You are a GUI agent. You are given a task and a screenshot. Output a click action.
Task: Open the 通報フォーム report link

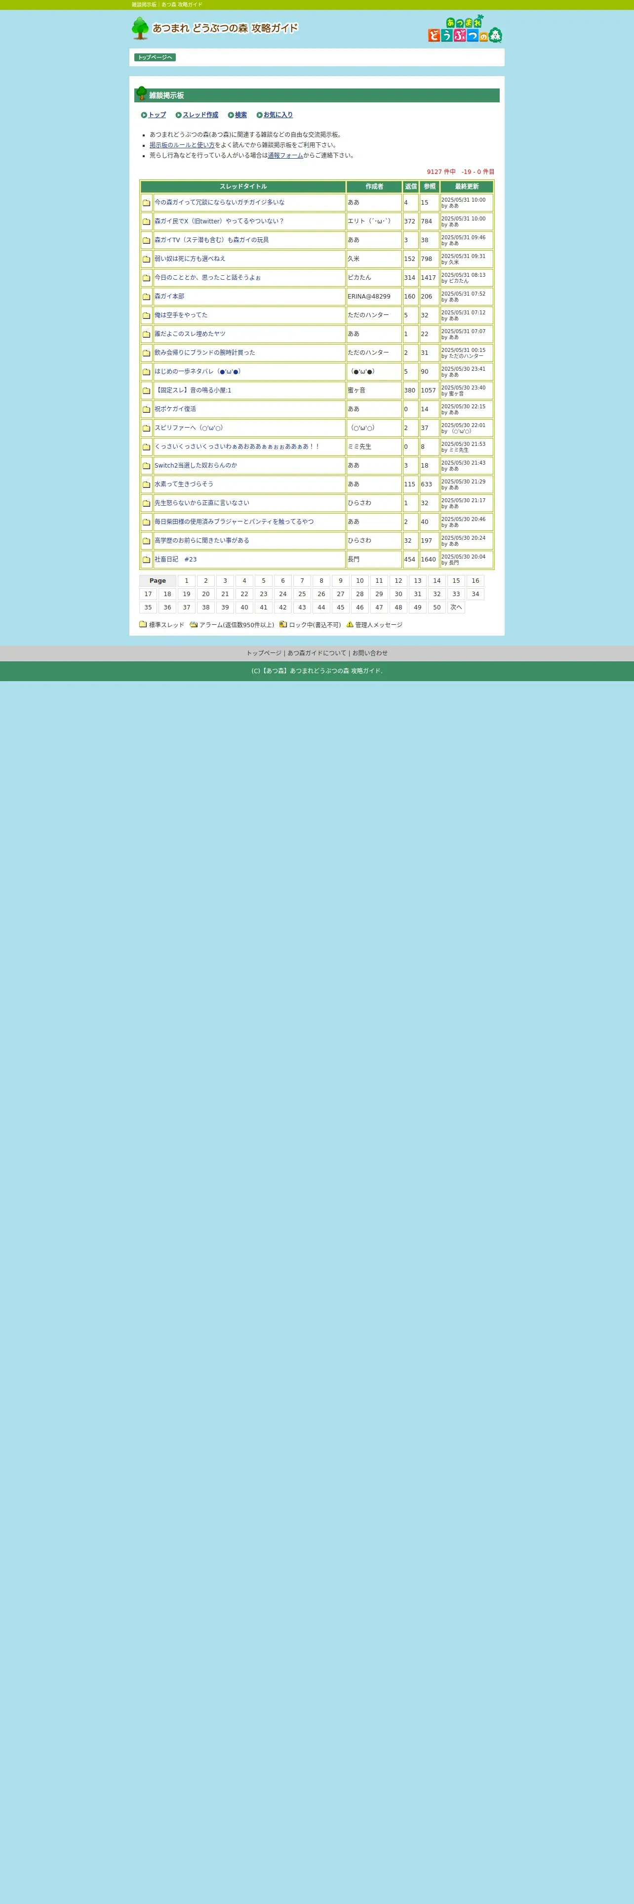tap(285, 156)
